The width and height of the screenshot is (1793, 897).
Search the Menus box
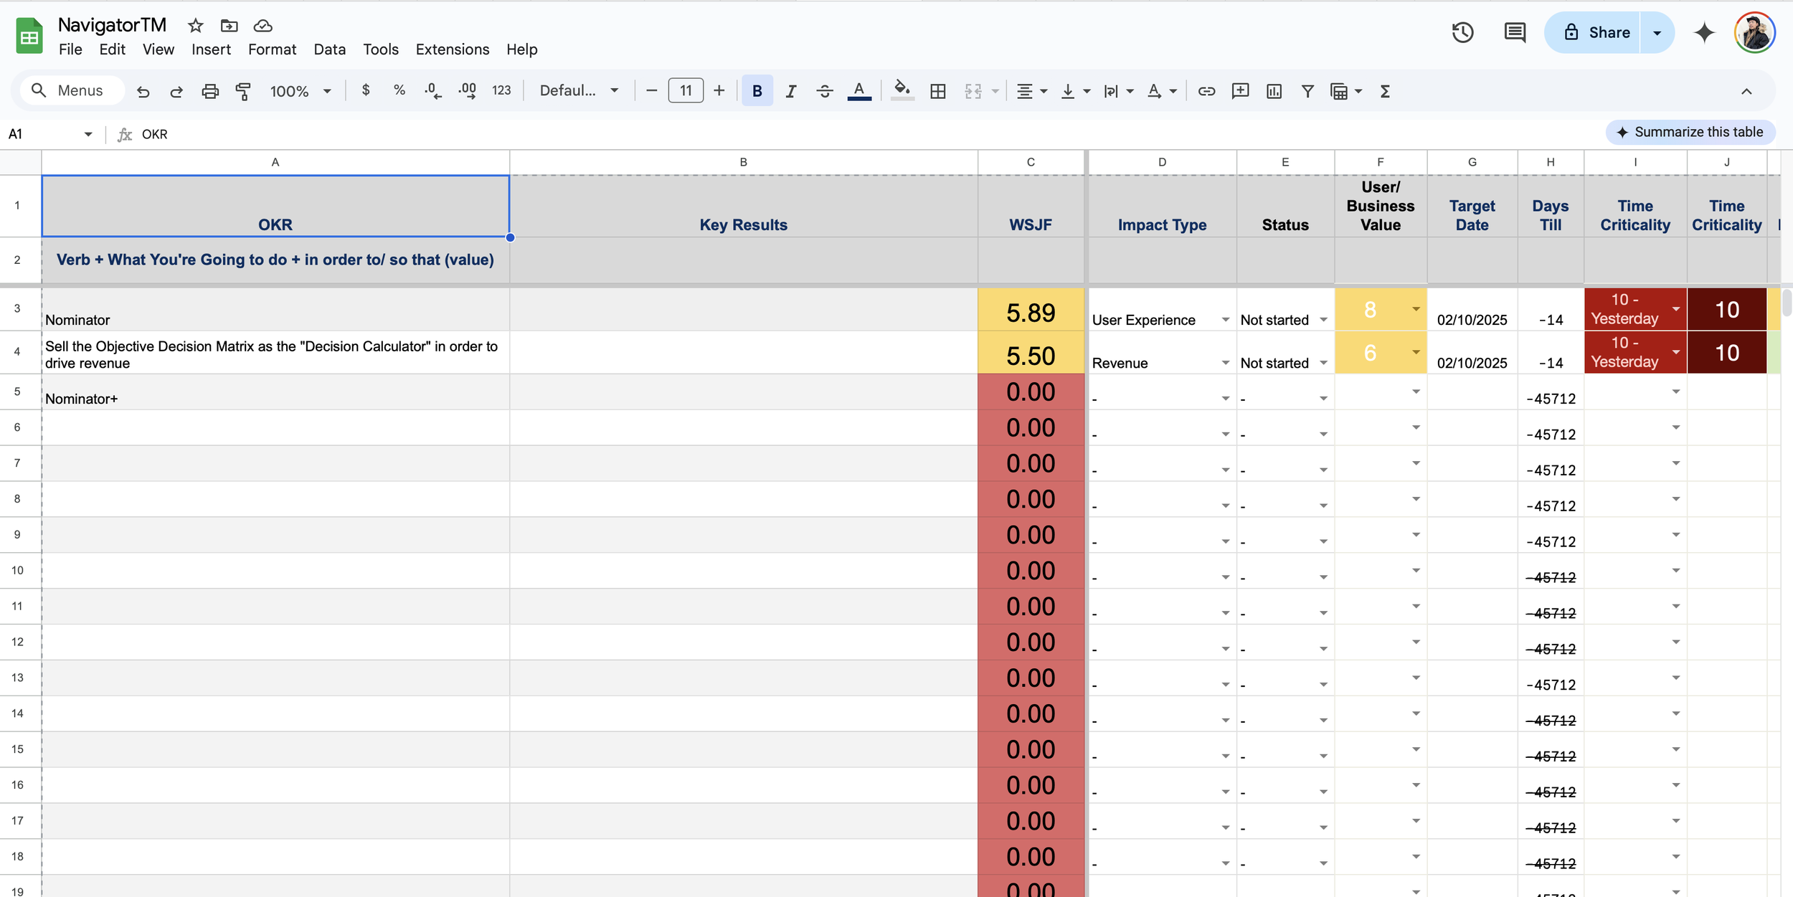click(x=72, y=90)
